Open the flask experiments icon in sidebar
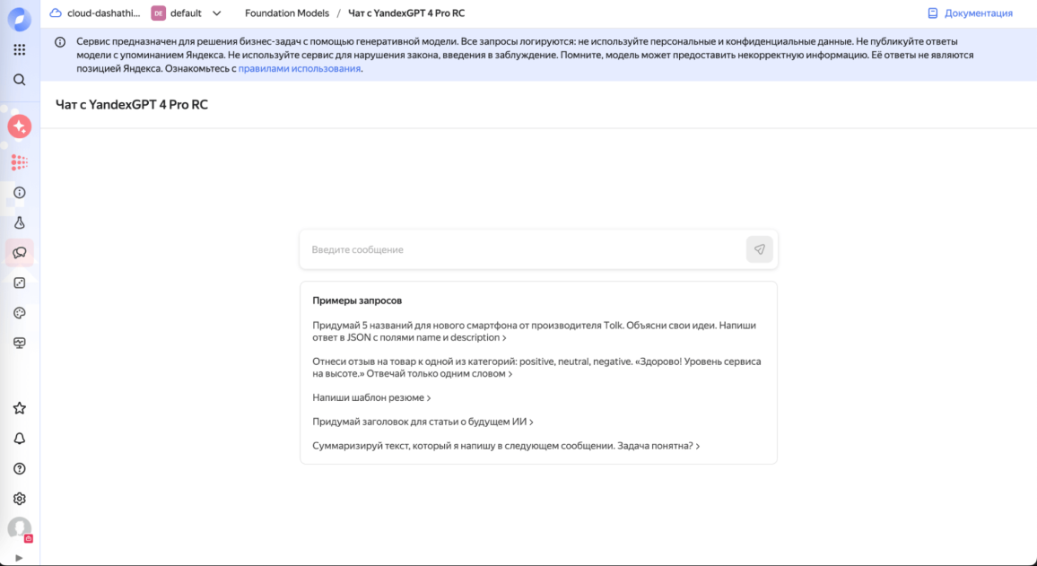1037x566 pixels. click(19, 222)
